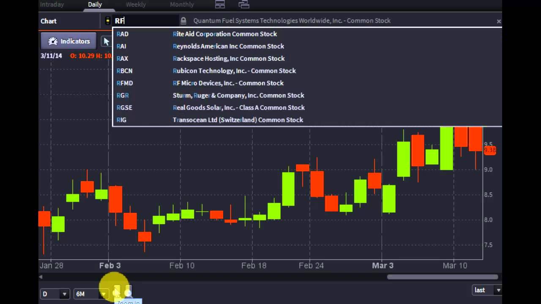
Task: Click the Feb 3 date axis label
Action: [x=110, y=266]
